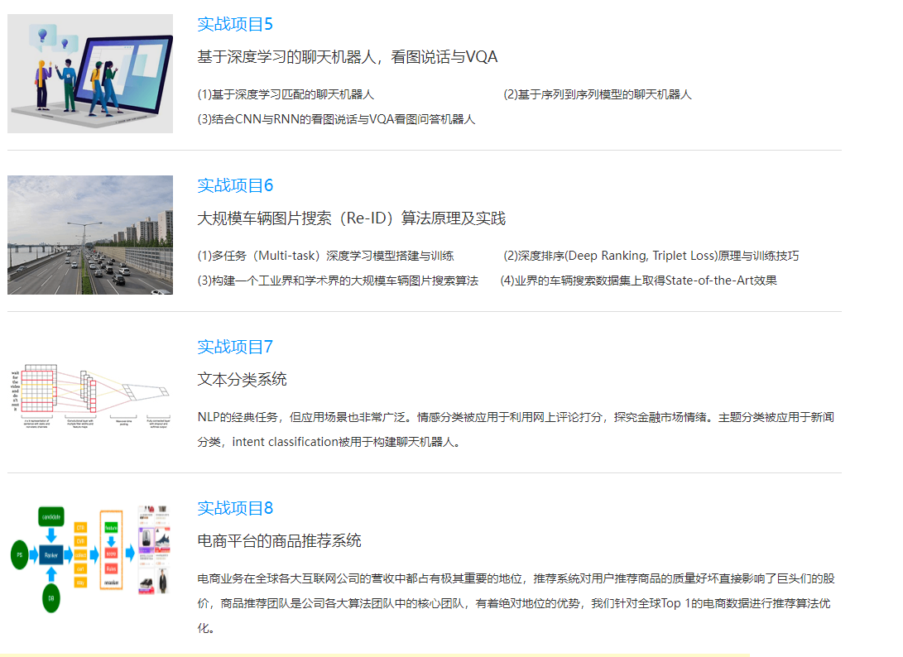Click item (1)多任务（Multi-task）深度学习模型搭建与训练

click(x=325, y=256)
